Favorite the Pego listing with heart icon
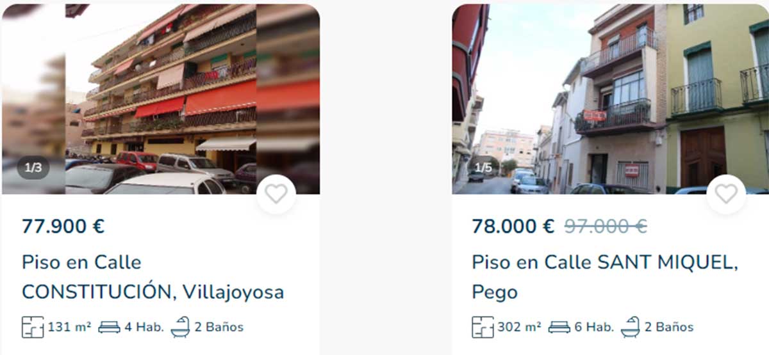Screen dimensions: 769x355 [x=726, y=194]
